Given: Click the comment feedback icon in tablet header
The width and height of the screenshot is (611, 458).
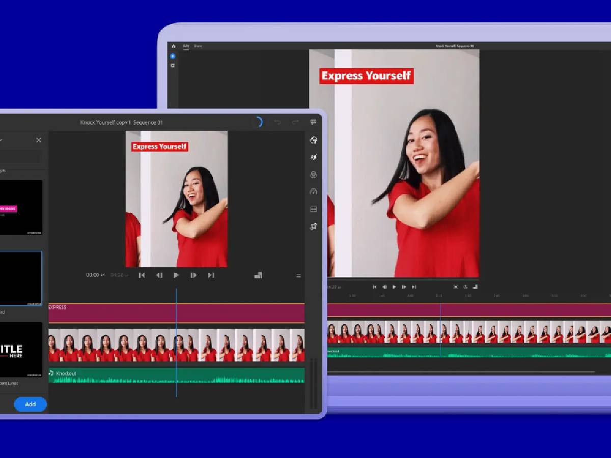Looking at the screenshot, I should click(313, 122).
